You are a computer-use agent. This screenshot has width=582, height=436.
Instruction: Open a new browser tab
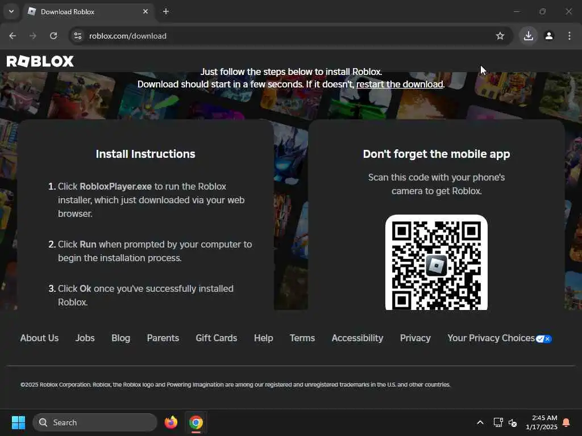[x=166, y=11]
